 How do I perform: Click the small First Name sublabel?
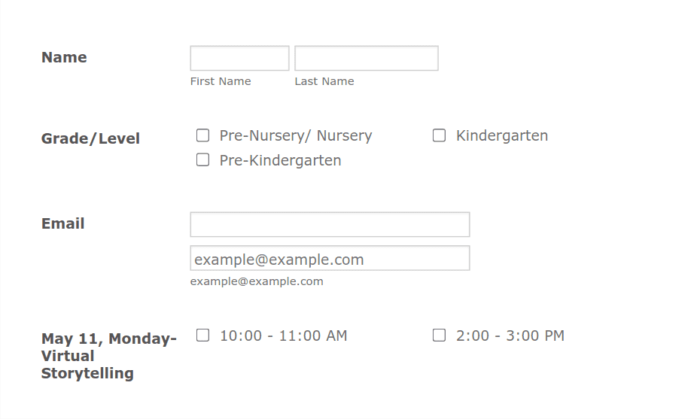(x=221, y=81)
